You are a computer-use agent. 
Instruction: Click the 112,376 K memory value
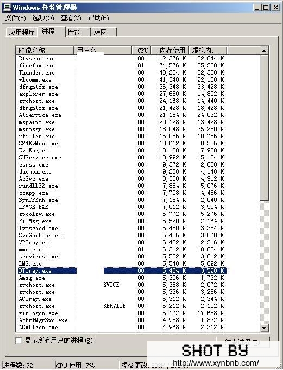pyautogui.click(x=171, y=58)
